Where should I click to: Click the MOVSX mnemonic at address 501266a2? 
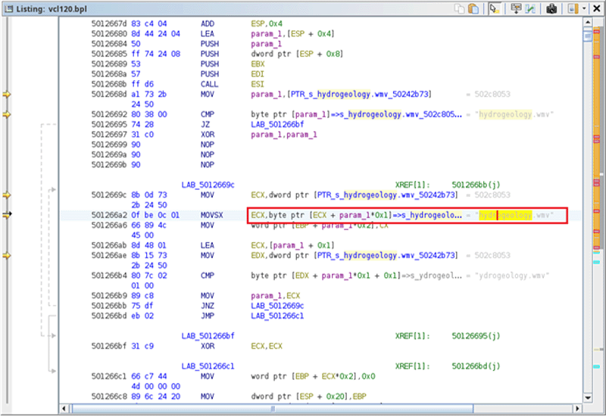pos(212,215)
